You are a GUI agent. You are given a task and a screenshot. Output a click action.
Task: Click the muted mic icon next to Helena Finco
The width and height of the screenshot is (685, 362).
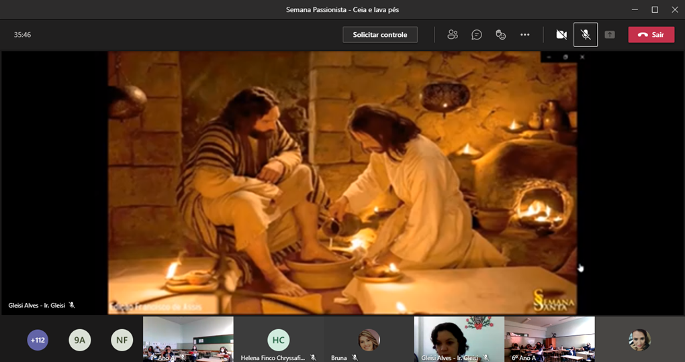(x=313, y=357)
